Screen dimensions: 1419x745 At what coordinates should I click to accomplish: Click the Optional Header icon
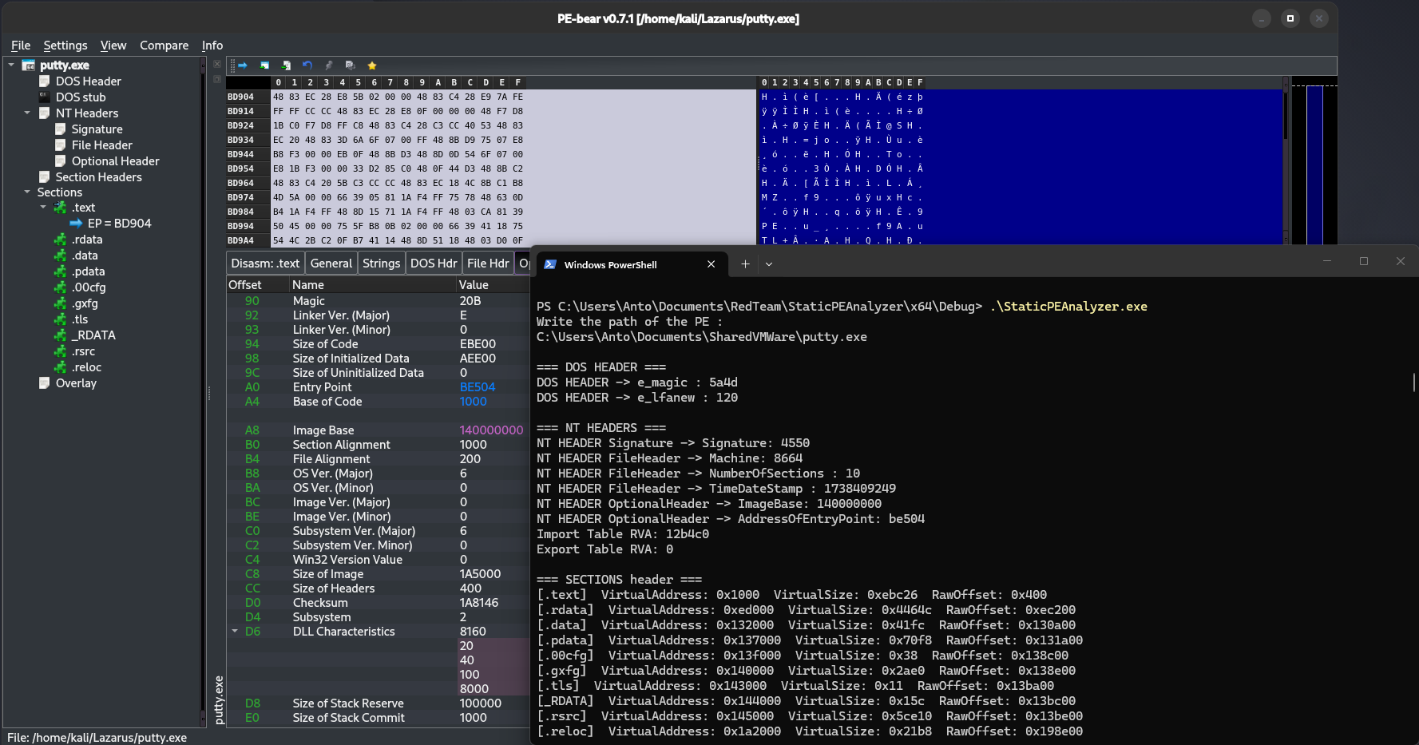[x=60, y=160]
